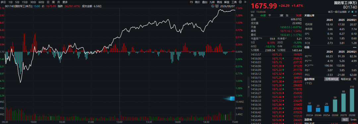Click the 申万一级行业指数 label
Viewport: 358px width, 124px height.
[337, 12]
